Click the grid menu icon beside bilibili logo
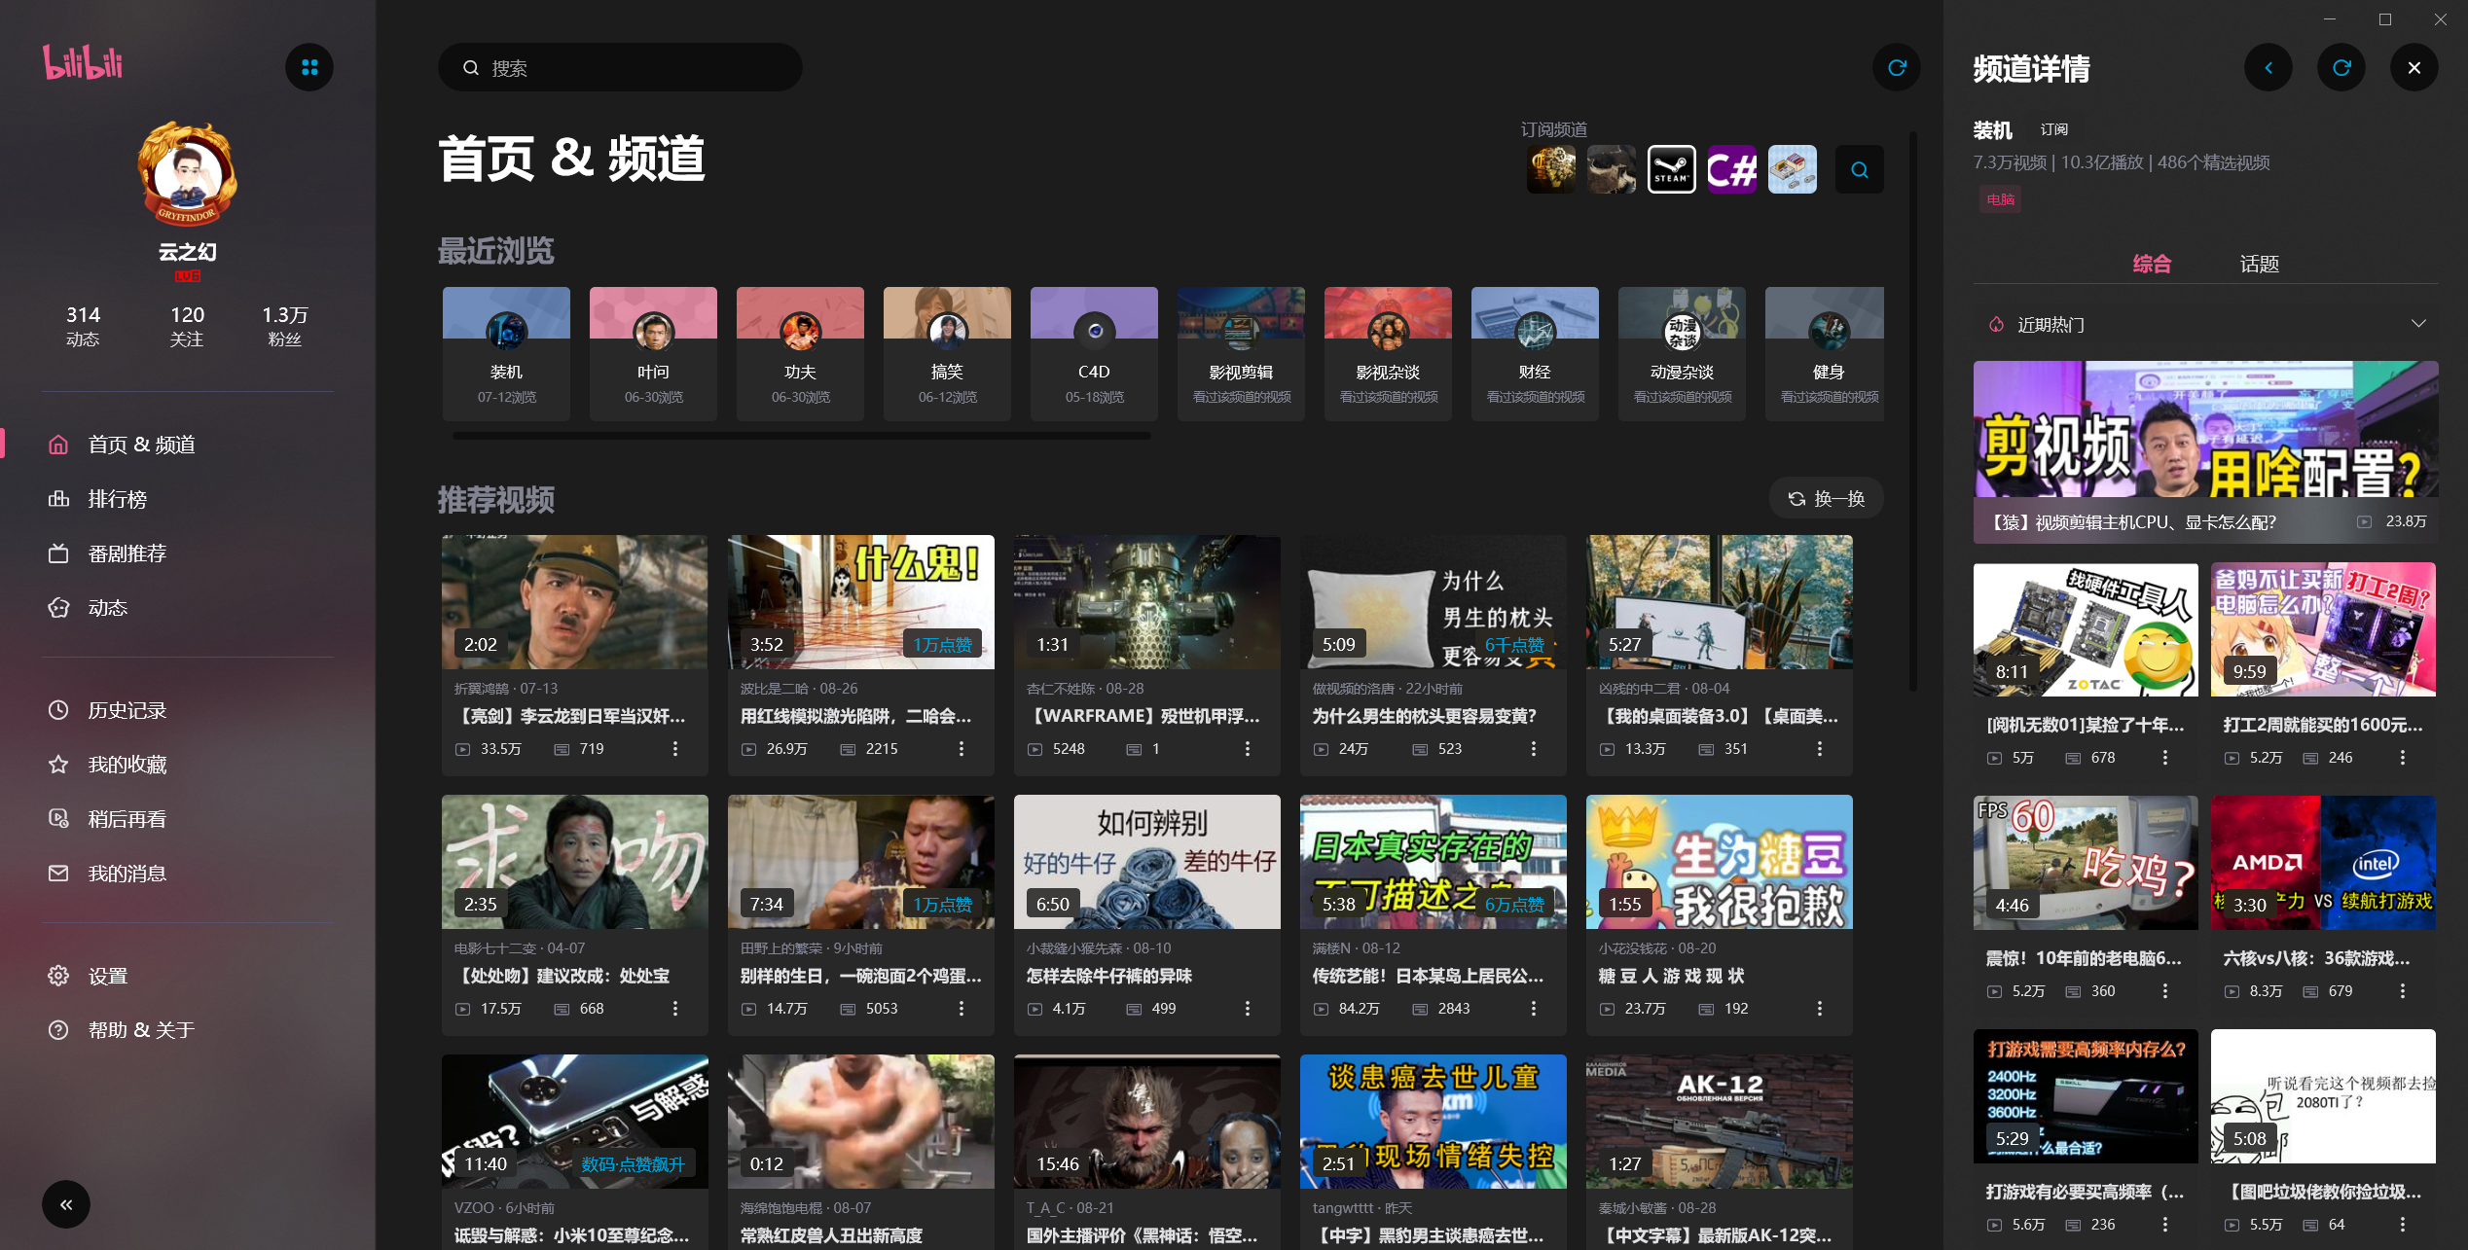Viewport: 2468px width, 1250px height. click(x=308, y=67)
